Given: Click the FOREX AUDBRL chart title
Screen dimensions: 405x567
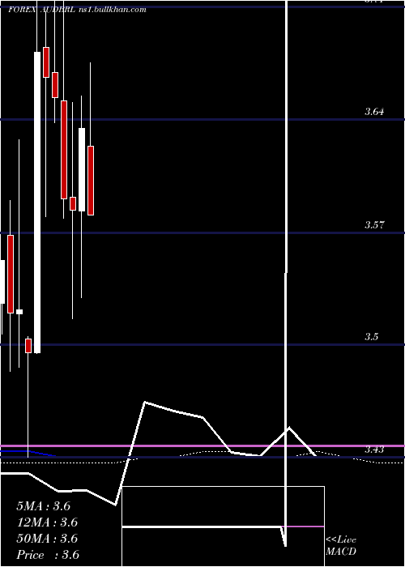Looking at the screenshot, I should [78, 10].
